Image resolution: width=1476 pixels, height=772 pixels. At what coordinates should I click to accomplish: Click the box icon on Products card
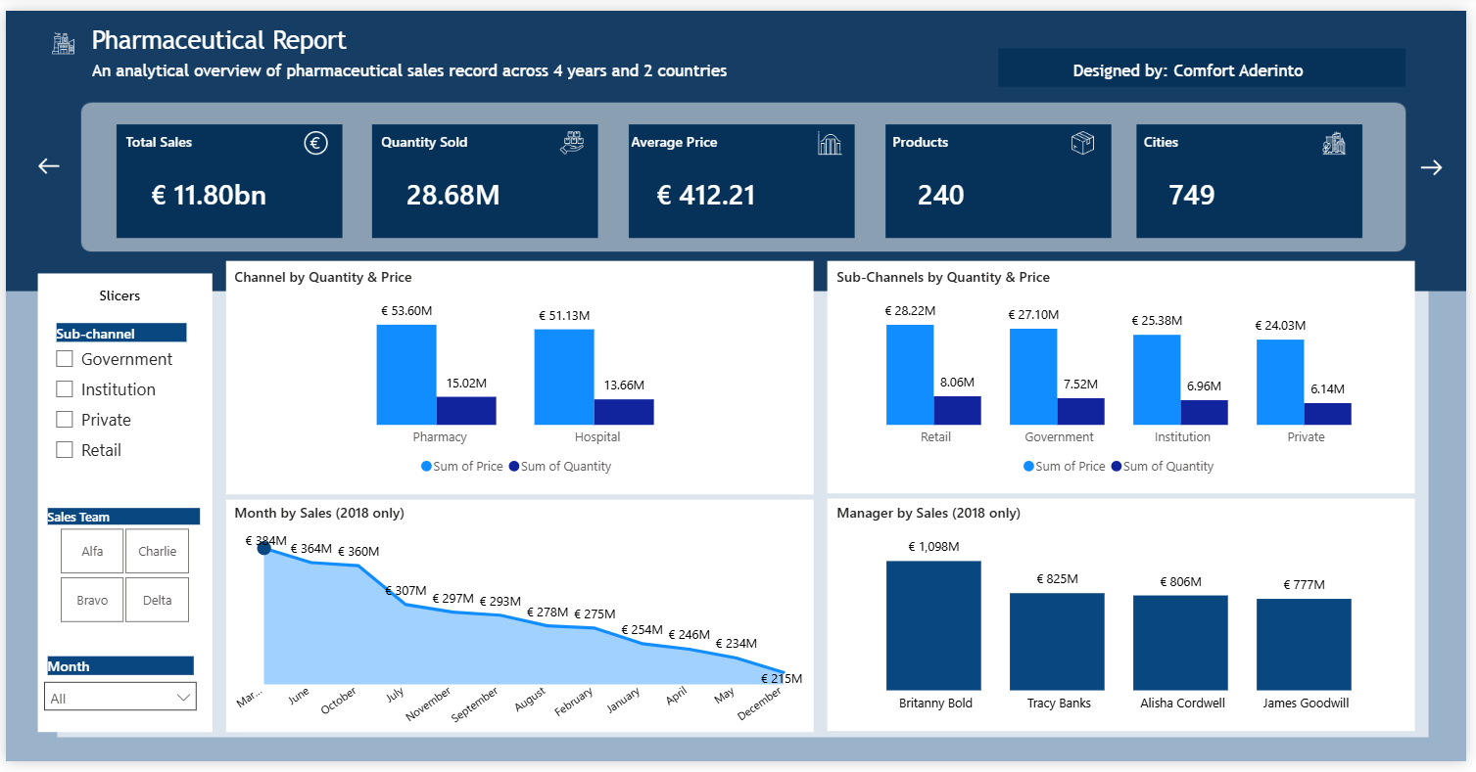[1082, 144]
